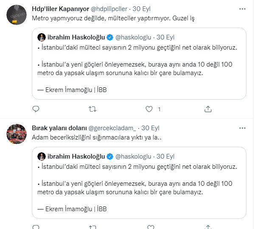Image resolution: width=263 pixels, height=229 pixels.
Task: Click ibrahim Haskoloğlu avatar in first quote
Action: point(42,37)
